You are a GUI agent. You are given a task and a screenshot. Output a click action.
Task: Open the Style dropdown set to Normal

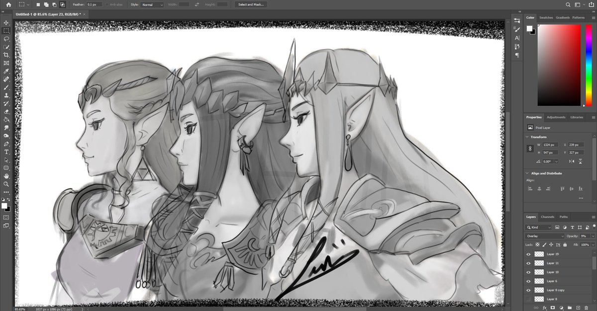pos(152,4)
